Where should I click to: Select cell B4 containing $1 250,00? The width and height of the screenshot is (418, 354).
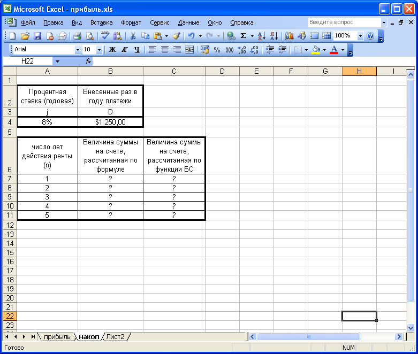coord(110,122)
